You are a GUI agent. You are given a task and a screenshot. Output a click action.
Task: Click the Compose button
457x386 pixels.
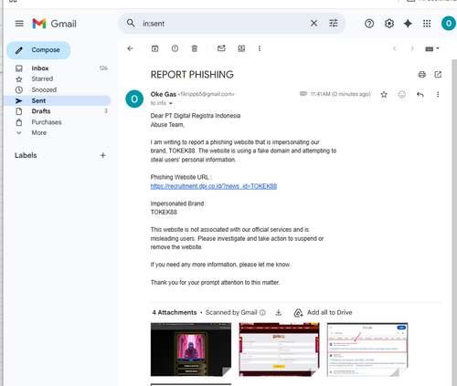pos(38,50)
